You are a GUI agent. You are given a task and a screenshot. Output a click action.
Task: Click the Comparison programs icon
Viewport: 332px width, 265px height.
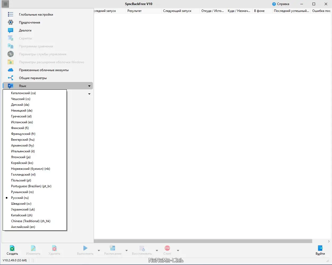[11, 46]
